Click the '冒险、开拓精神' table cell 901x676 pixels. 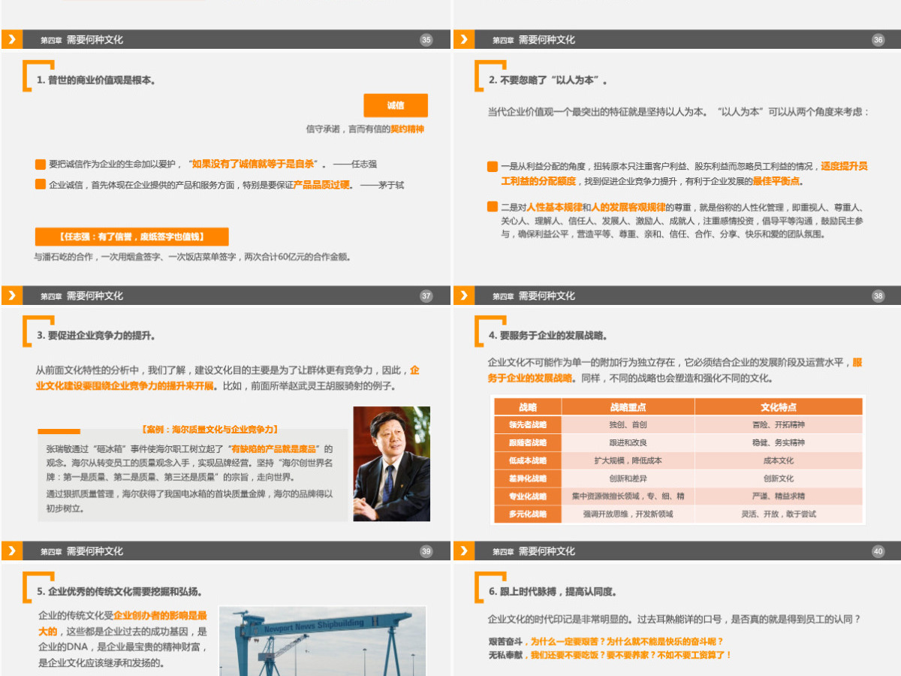tap(779, 424)
